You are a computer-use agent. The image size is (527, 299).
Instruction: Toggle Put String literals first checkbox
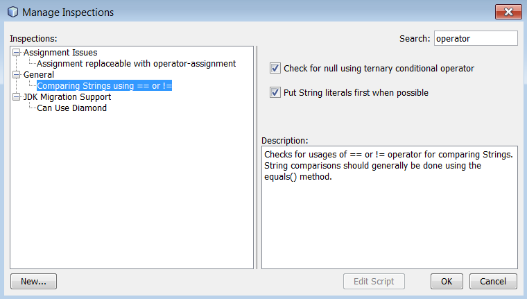pos(275,92)
